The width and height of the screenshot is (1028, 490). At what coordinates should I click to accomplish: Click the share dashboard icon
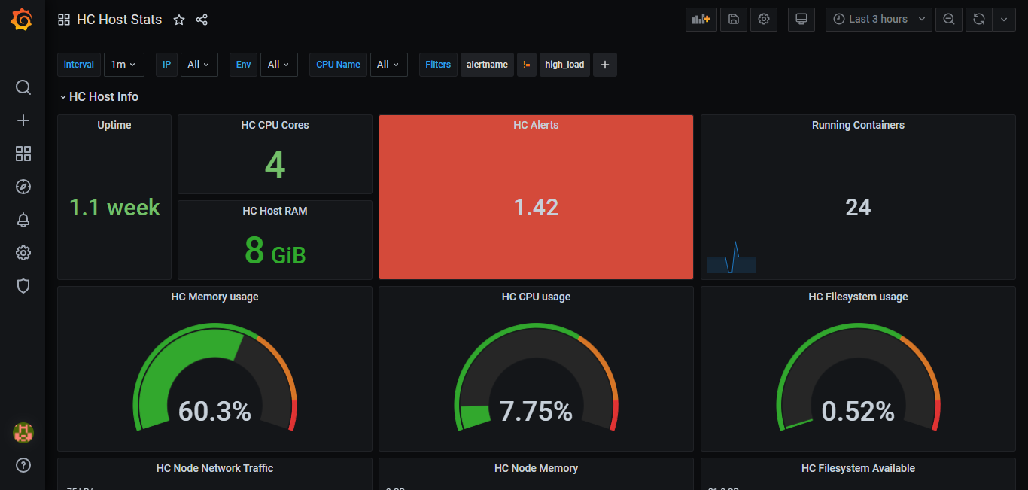point(202,20)
